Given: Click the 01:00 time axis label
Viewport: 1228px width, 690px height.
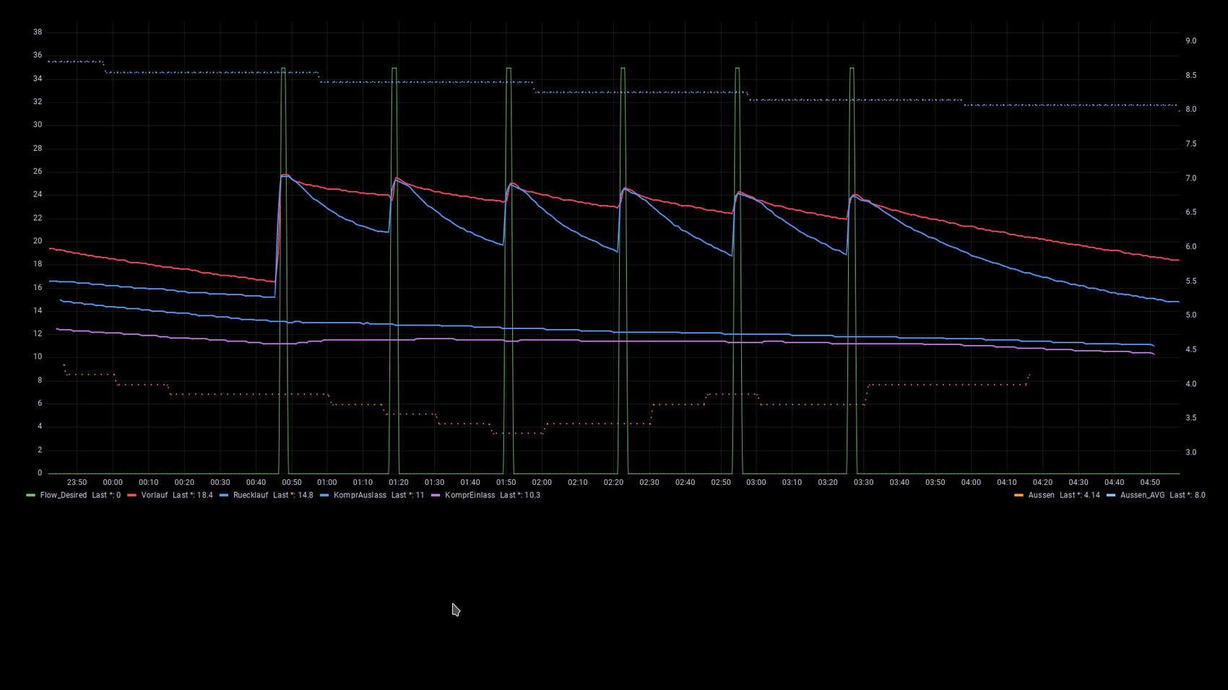Looking at the screenshot, I should pyautogui.click(x=327, y=482).
